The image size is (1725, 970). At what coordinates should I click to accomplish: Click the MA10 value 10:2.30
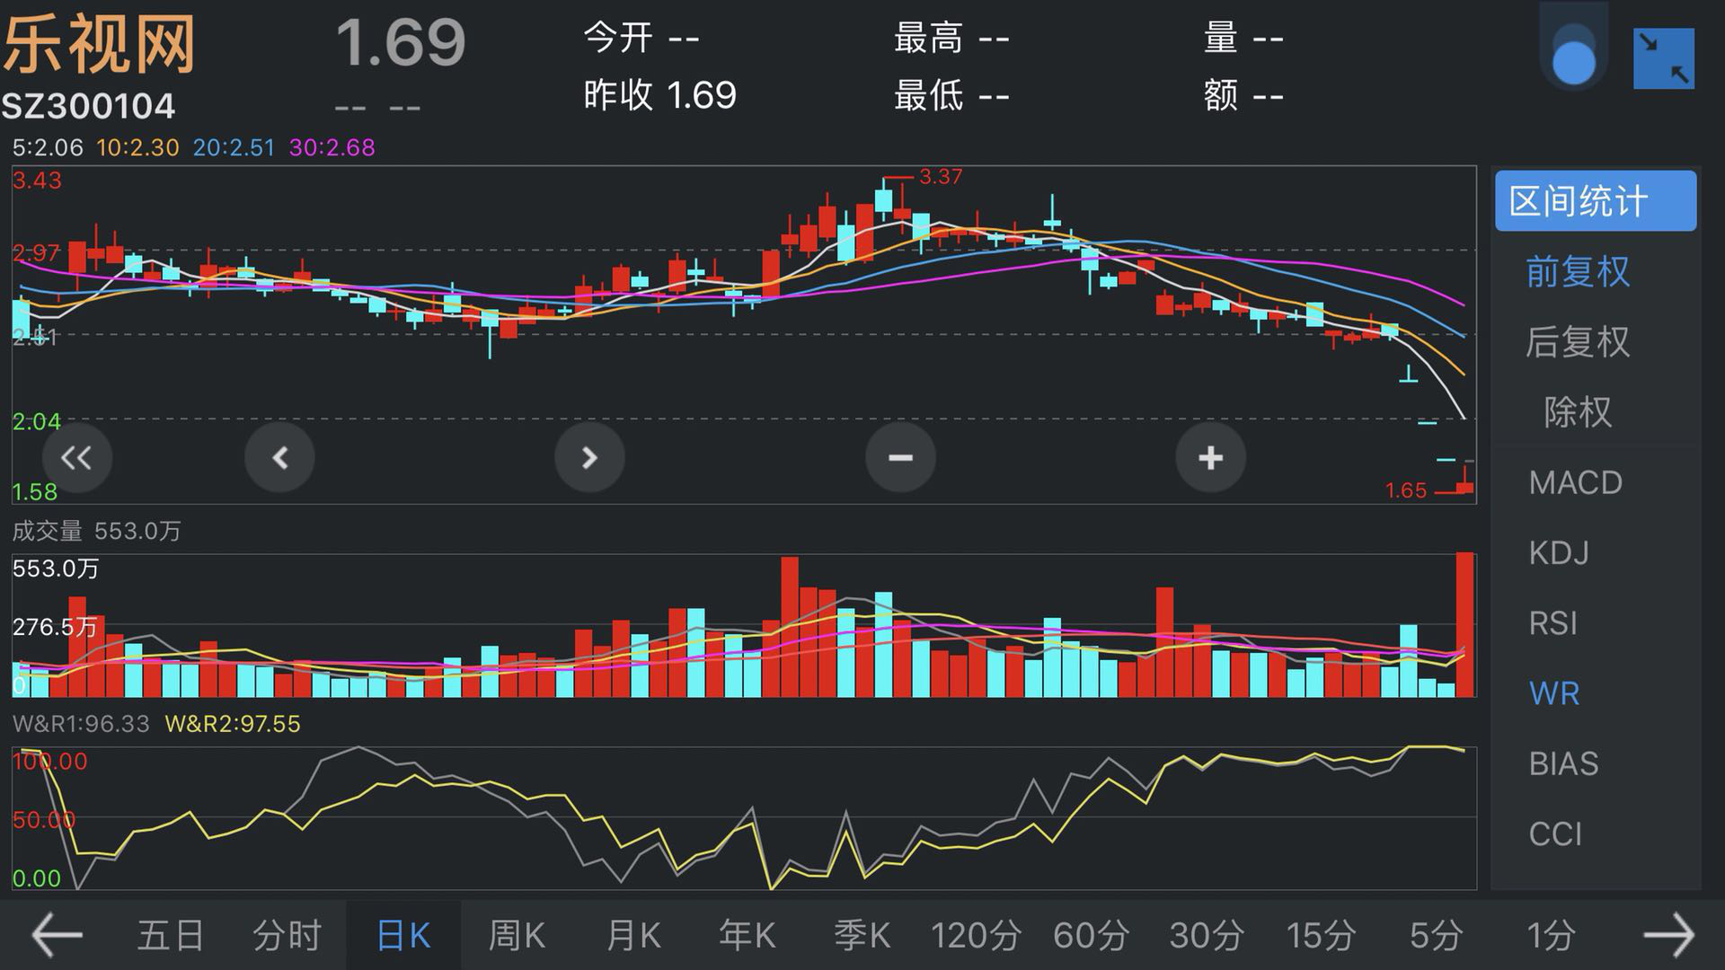137,147
